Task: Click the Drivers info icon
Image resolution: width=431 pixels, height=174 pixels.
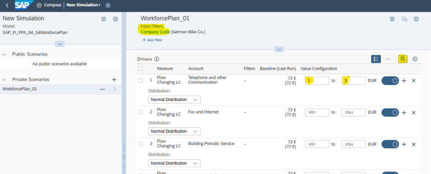Action: 157,59
